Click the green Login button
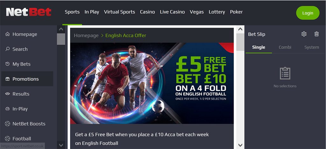Screen dimensions: 326x149 pyautogui.click(x=308, y=13)
